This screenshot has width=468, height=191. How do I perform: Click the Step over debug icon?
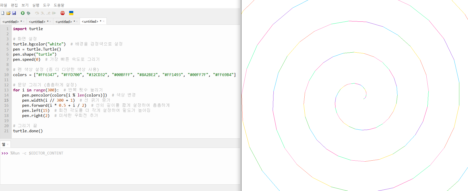(37, 13)
